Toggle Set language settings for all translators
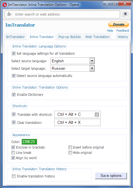This screenshot has height=188, width=133. click(x=14, y=54)
